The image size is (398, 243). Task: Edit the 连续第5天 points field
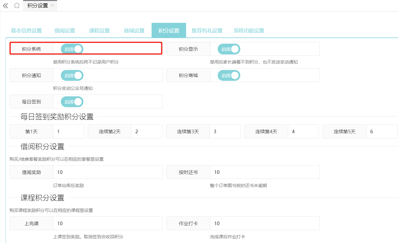coord(382,131)
